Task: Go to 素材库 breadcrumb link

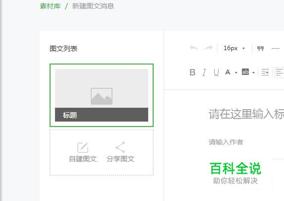Action: pyautogui.click(x=50, y=6)
